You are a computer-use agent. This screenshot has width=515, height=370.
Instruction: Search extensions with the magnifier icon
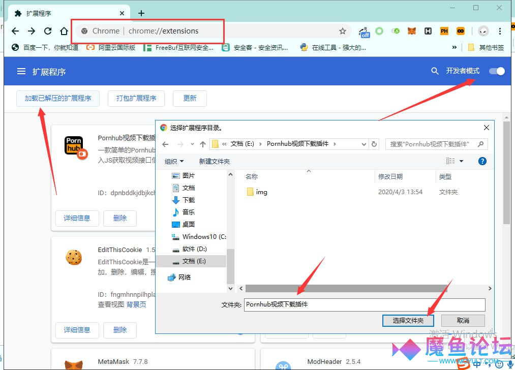coord(435,71)
